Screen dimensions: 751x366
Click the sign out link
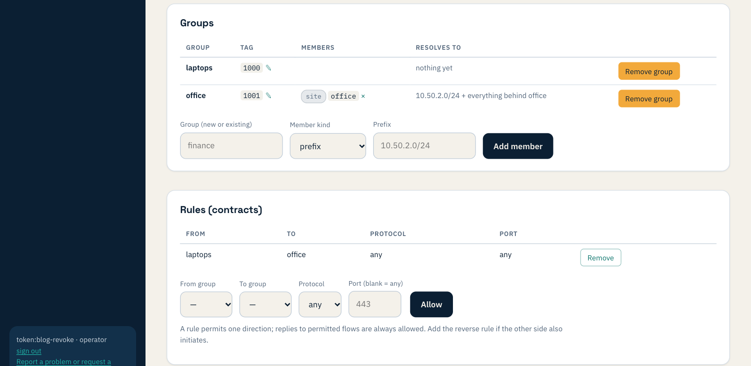(x=29, y=351)
